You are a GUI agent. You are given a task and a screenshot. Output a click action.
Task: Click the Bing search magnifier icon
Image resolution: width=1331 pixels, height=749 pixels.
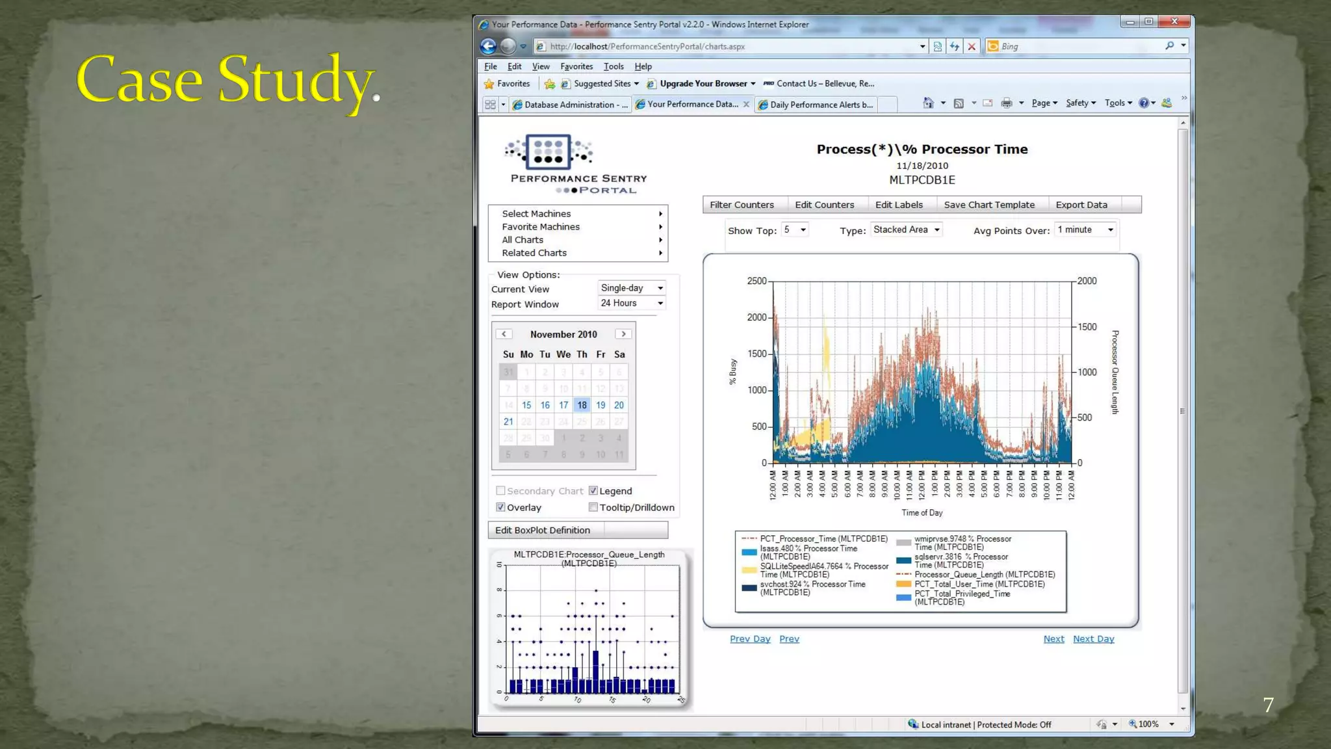(x=1169, y=46)
